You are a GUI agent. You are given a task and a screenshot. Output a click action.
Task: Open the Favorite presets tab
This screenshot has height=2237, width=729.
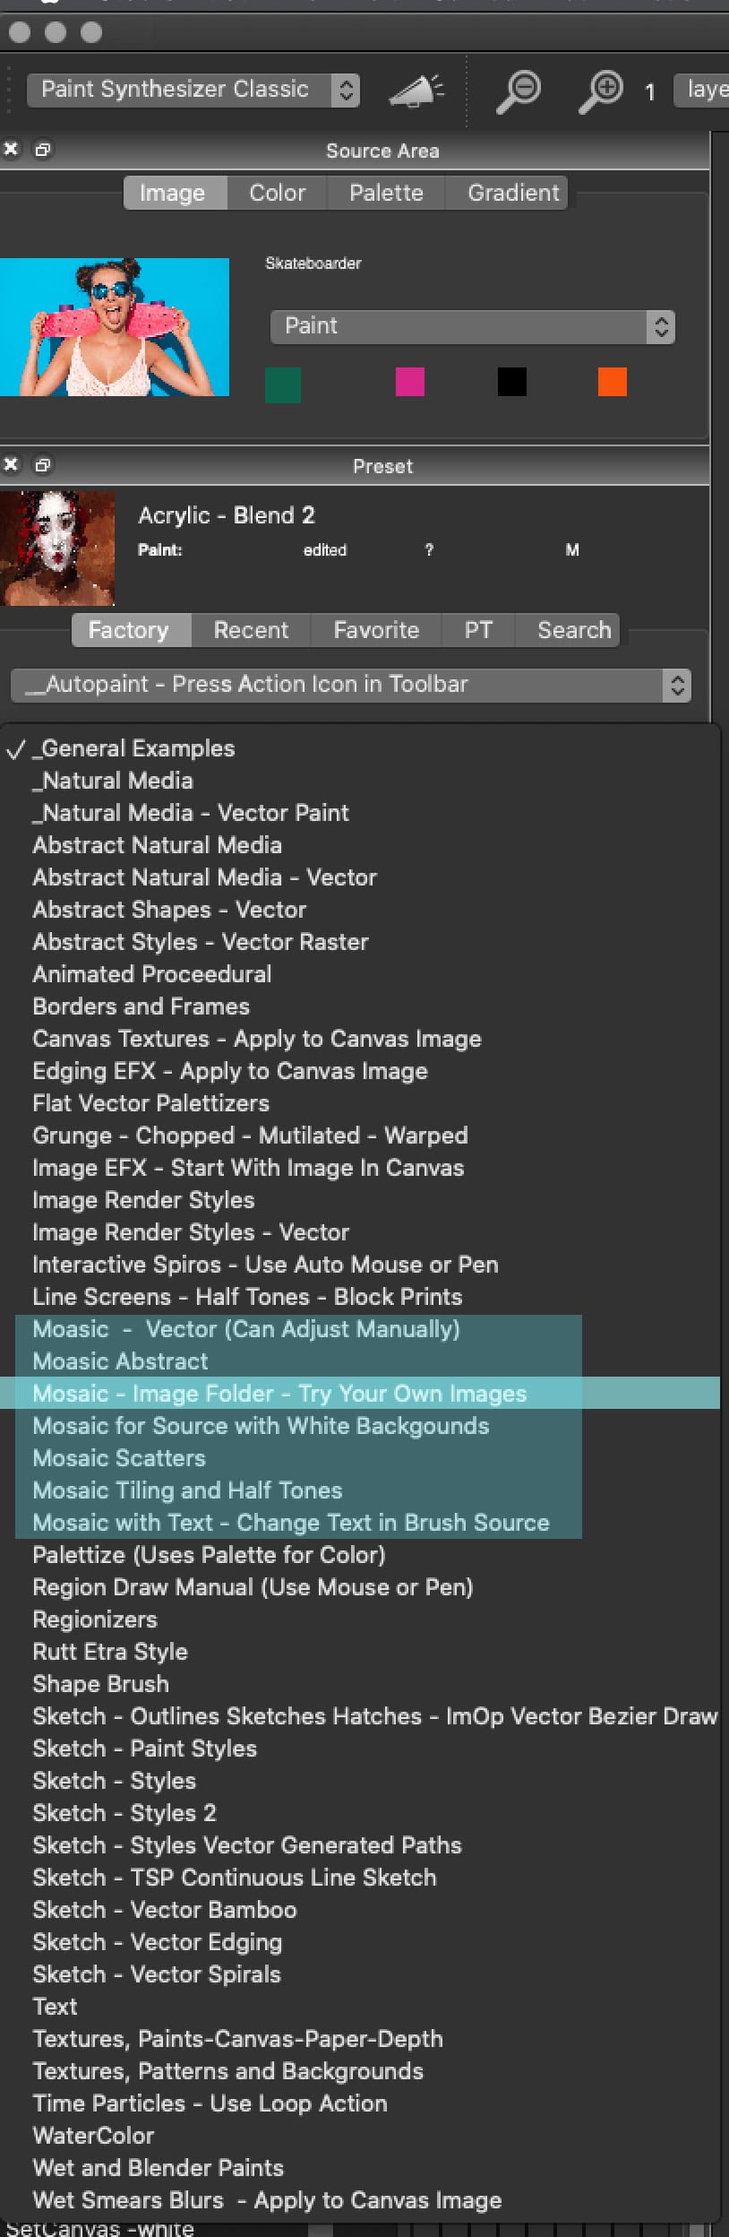[376, 630]
